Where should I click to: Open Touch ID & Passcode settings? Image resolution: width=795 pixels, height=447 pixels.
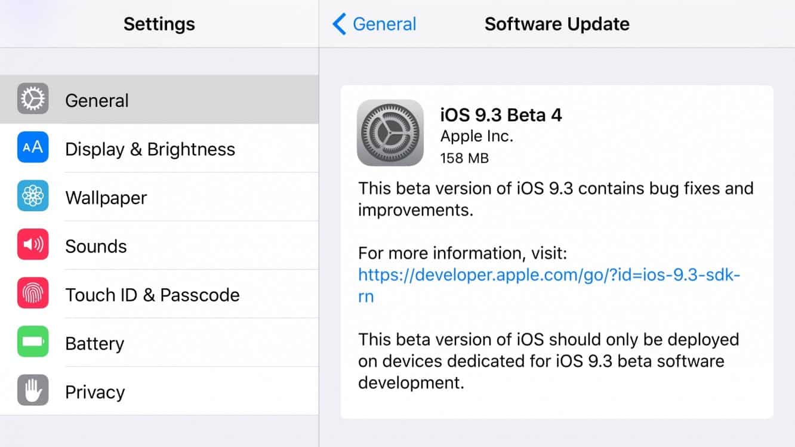click(179, 295)
